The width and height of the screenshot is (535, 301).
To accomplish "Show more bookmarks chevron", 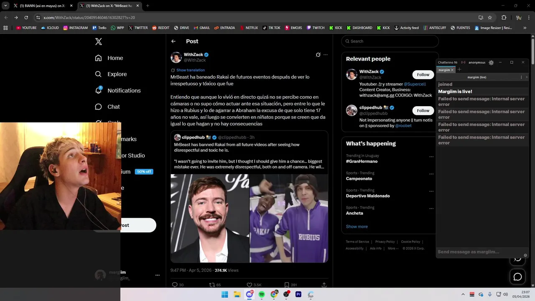I will [x=525, y=28].
